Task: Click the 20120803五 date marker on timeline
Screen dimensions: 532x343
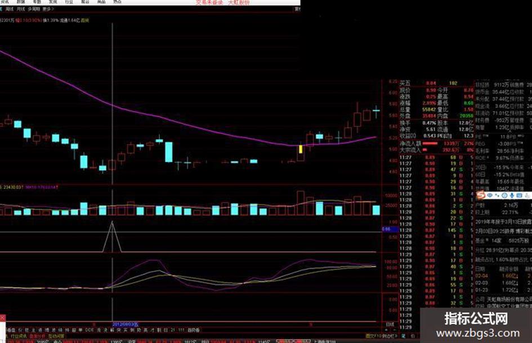Action: coord(126,324)
